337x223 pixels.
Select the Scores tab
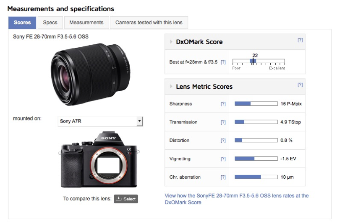click(22, 23)
